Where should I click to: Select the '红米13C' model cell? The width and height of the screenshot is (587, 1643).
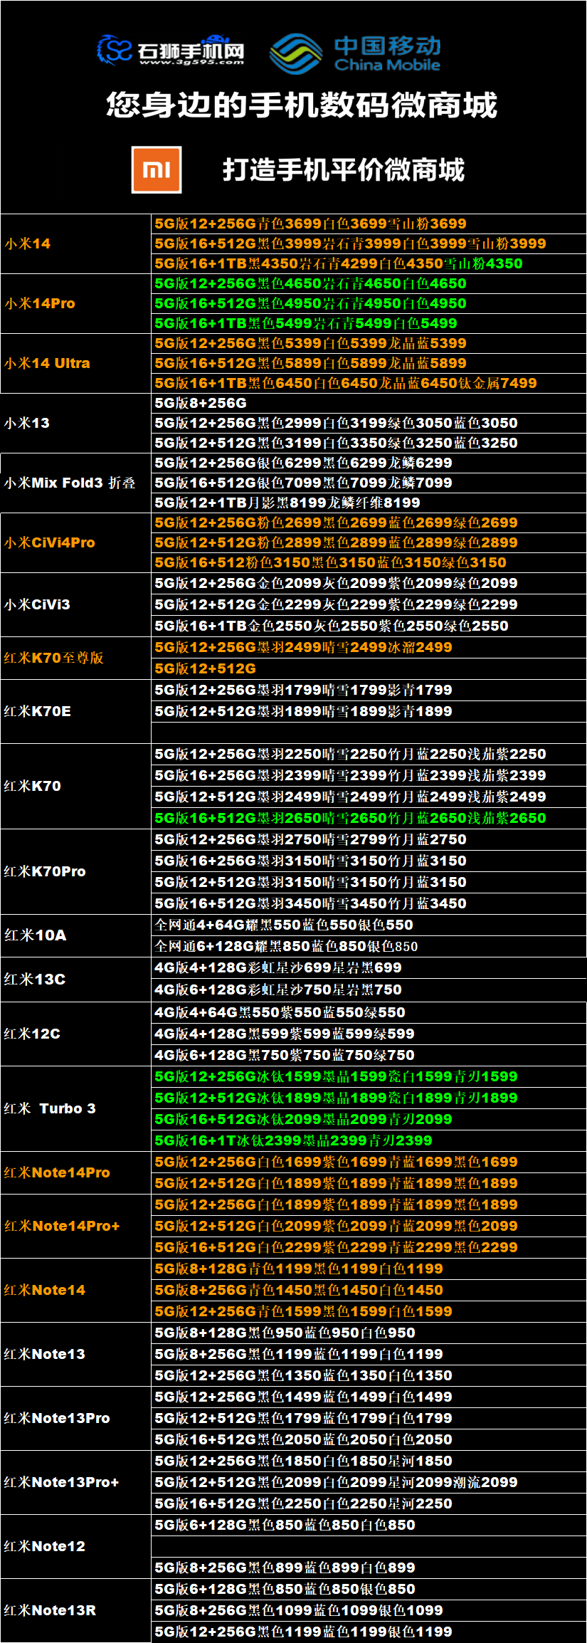coord(75,980)
